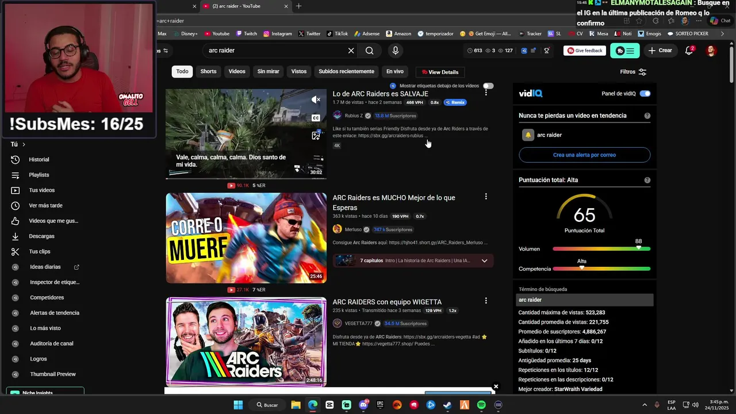This screenshot has height=414, width=736.
Task: Clear the YouTube search box with X
Action: pyautogui.click(x=351, y=51)
